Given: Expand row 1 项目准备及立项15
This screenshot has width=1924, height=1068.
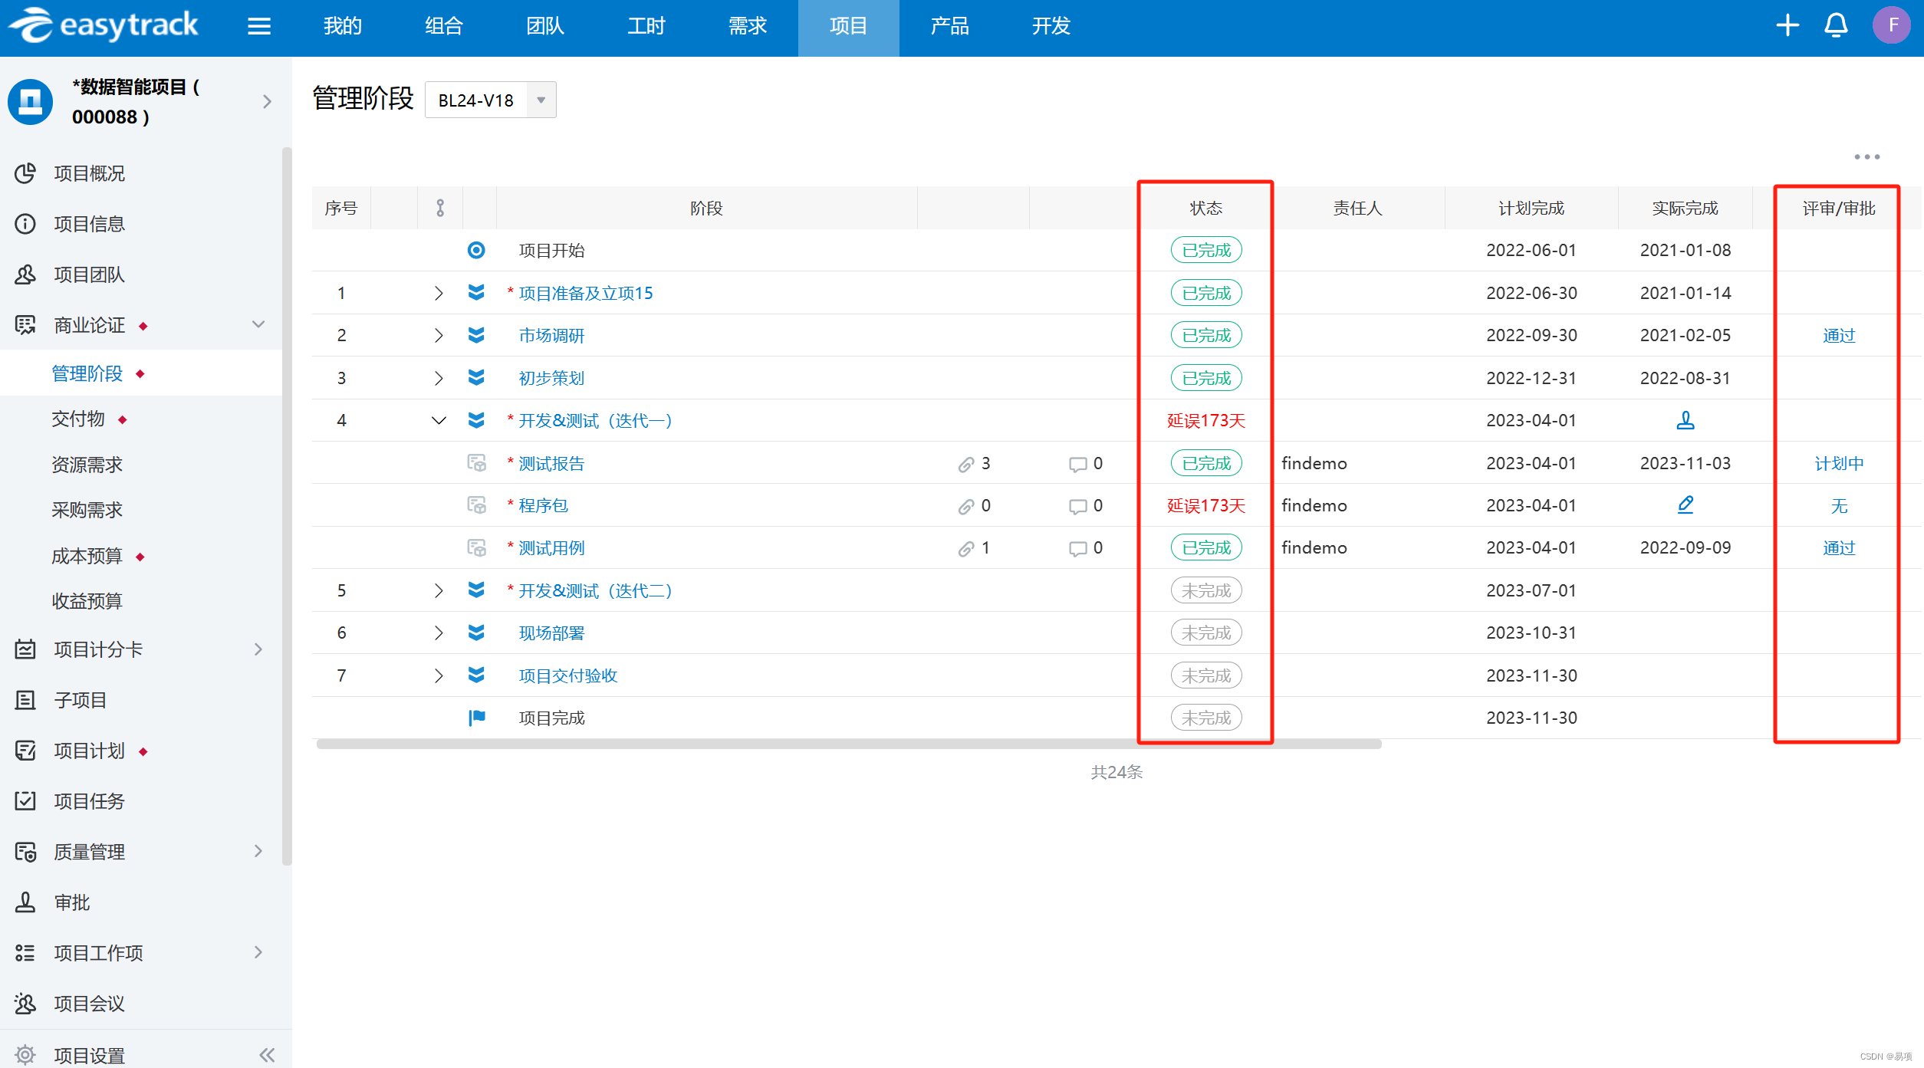Looking at the screenshot, I should [x=439, y=293].
